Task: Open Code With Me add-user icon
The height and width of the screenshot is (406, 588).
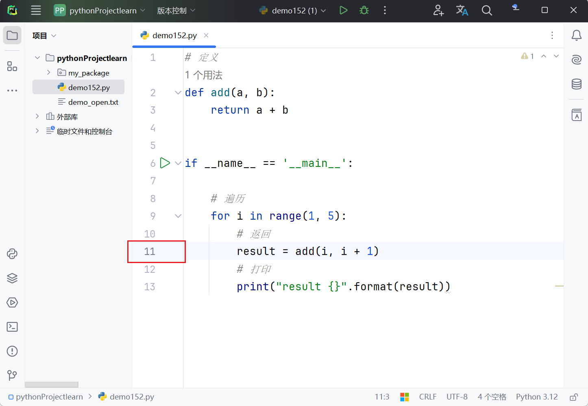Action: pyautogui.click(x=438, y=11)
